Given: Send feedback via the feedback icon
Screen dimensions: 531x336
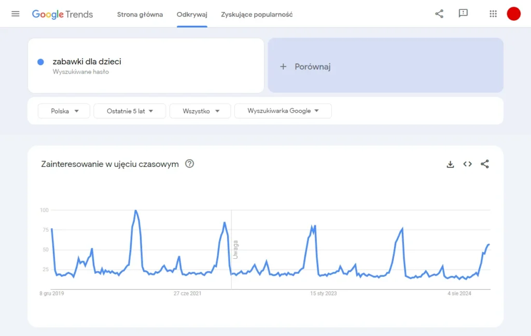Looking at the screenshot, I should (463, 14).
